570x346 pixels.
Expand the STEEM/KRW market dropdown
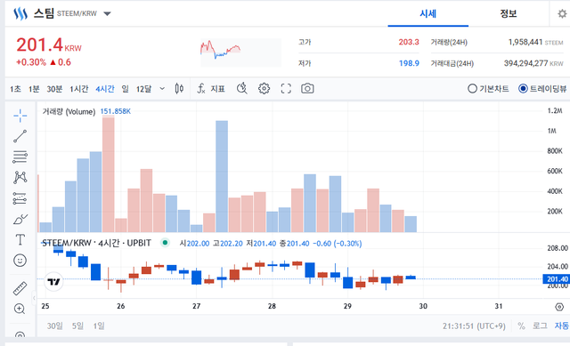click(107, 14)
